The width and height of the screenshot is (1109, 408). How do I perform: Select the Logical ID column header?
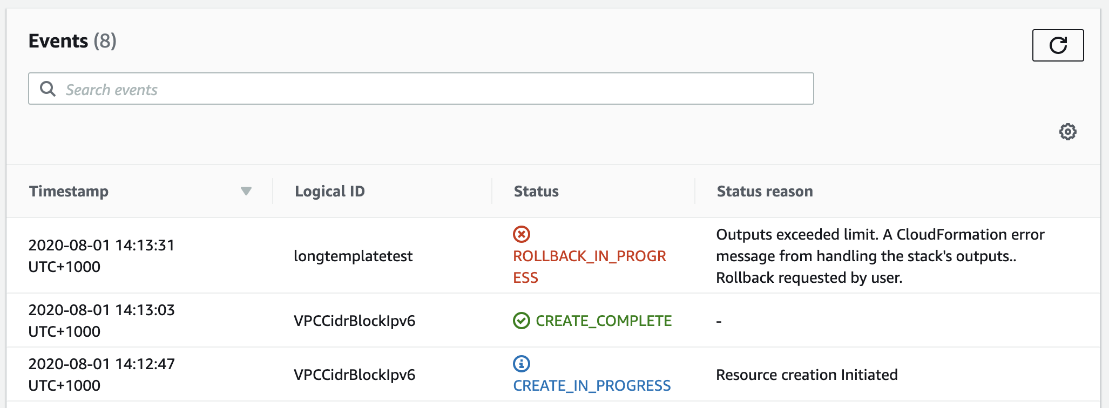point(329,191)
